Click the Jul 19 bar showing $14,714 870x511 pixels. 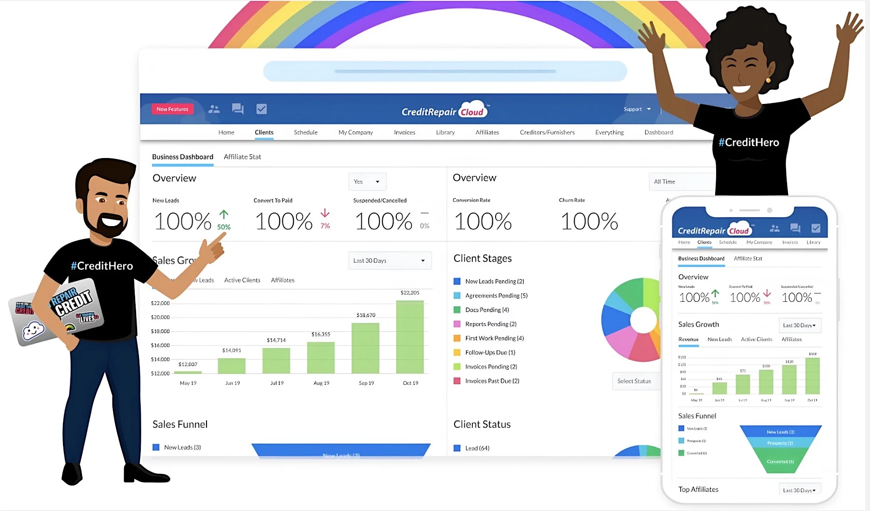point(276,360)
